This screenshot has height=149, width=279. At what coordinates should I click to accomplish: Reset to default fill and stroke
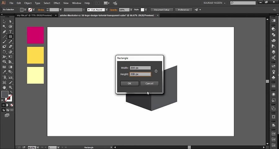3,101
